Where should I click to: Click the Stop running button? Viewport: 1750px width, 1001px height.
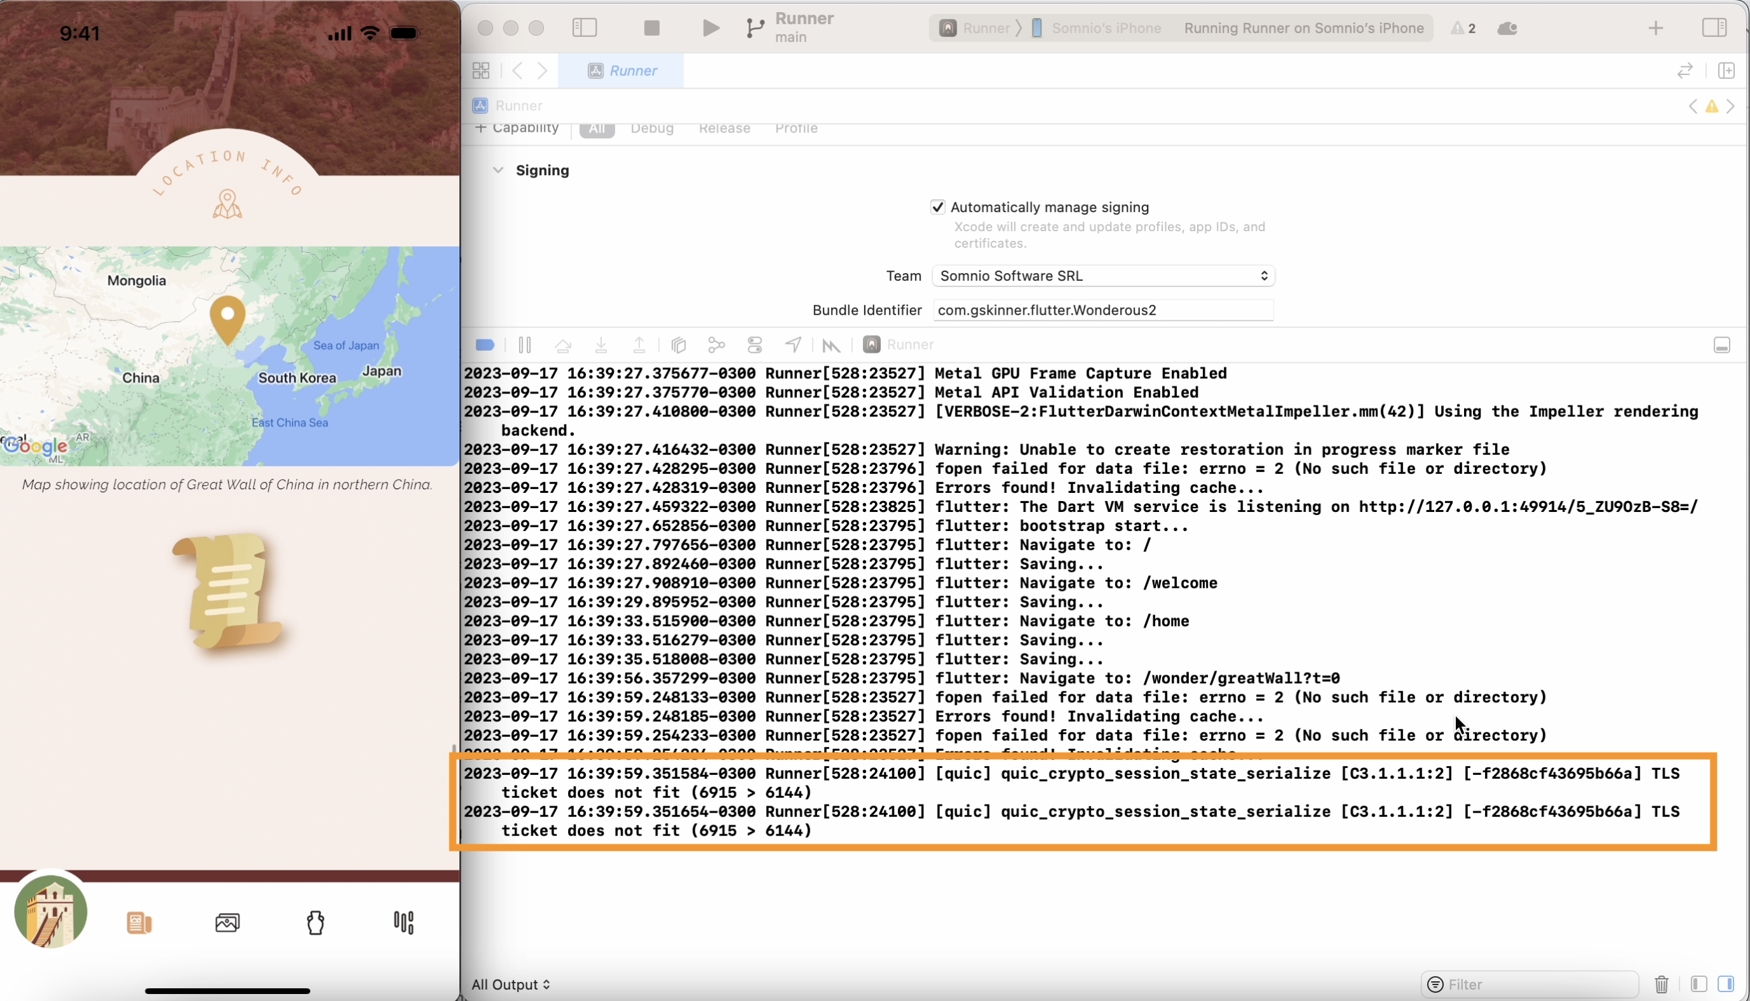pyautogui.click(x=651, y=28)
